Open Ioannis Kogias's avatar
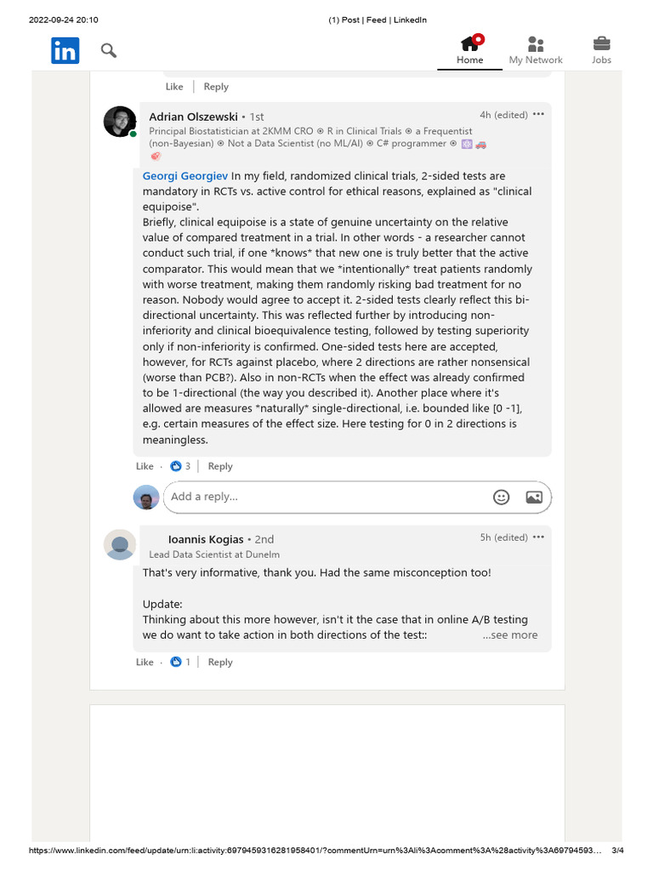Image resolution: width=653 pixels, height=871 pixels. pyautogui.click(x=119, y=544)
